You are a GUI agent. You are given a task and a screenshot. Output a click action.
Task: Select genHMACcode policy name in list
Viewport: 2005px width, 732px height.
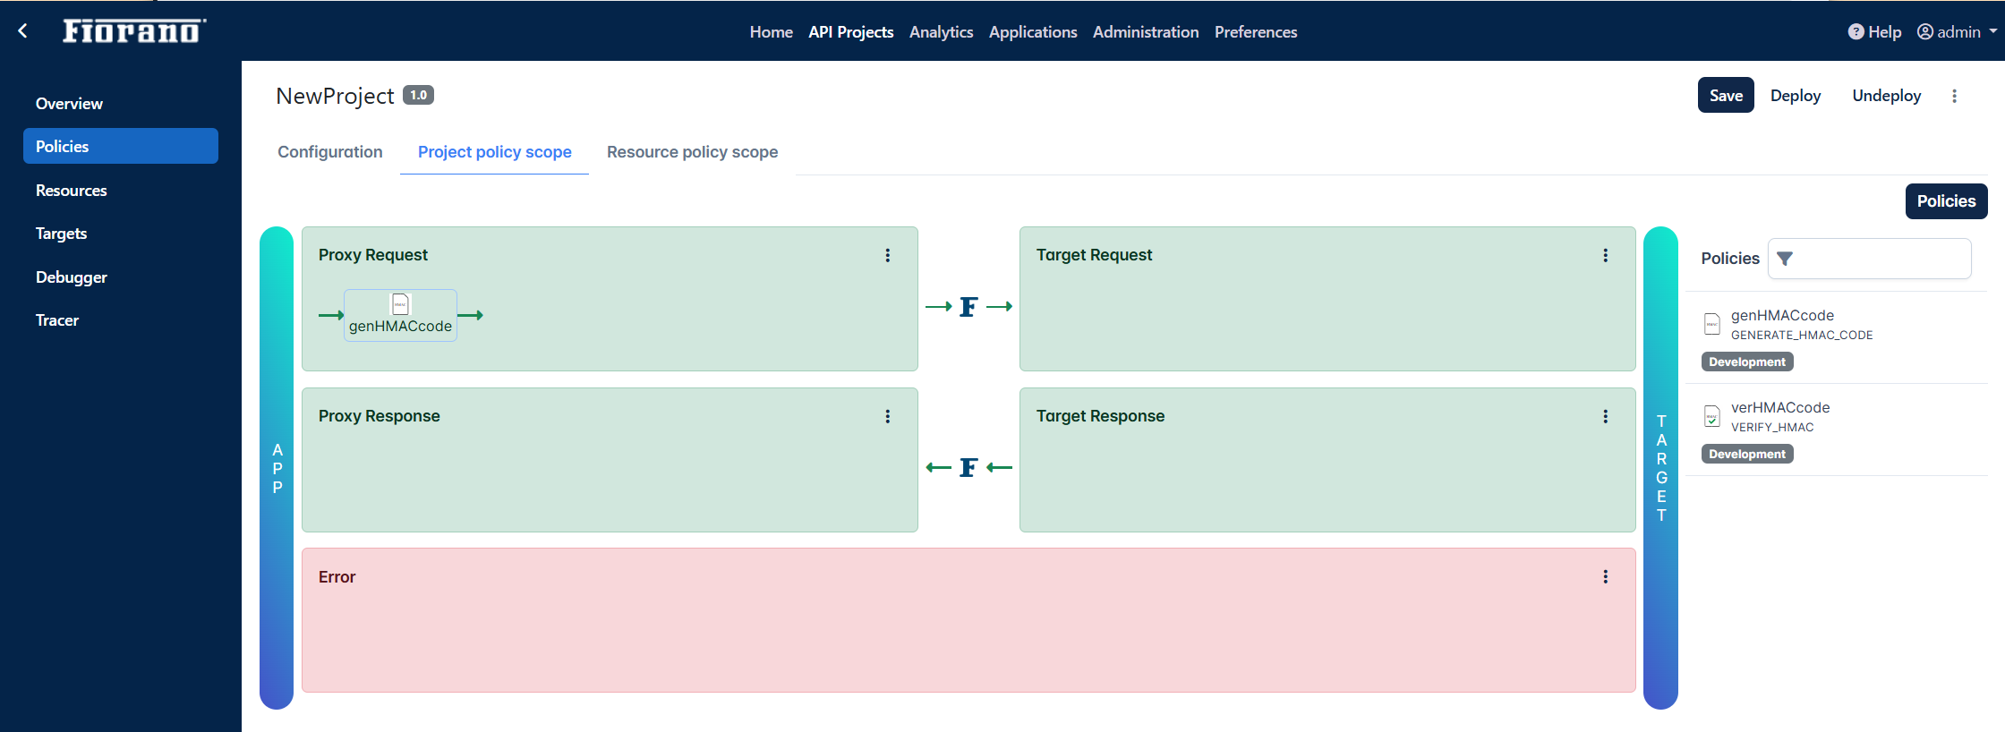1782,315
